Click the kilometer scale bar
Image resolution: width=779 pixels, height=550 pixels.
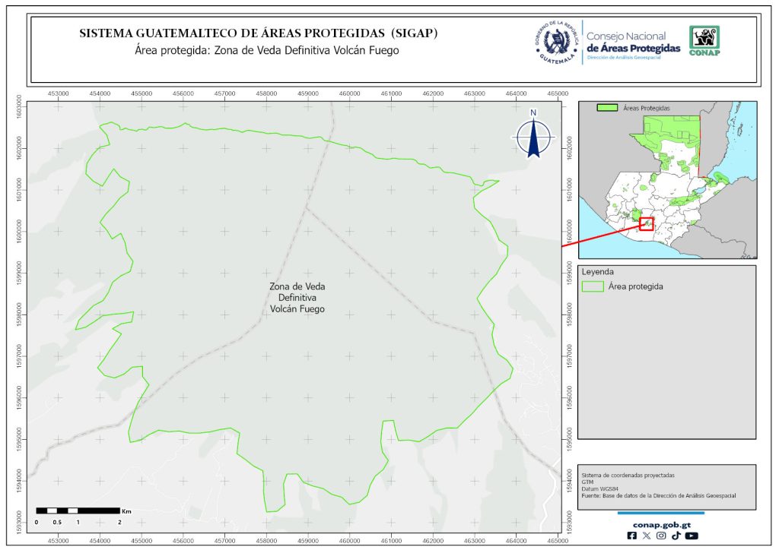click(78, 510)
